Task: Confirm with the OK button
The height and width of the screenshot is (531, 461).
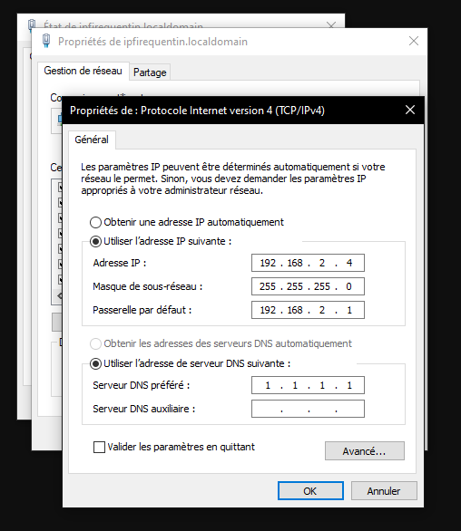Action: [x=310, y=491]
